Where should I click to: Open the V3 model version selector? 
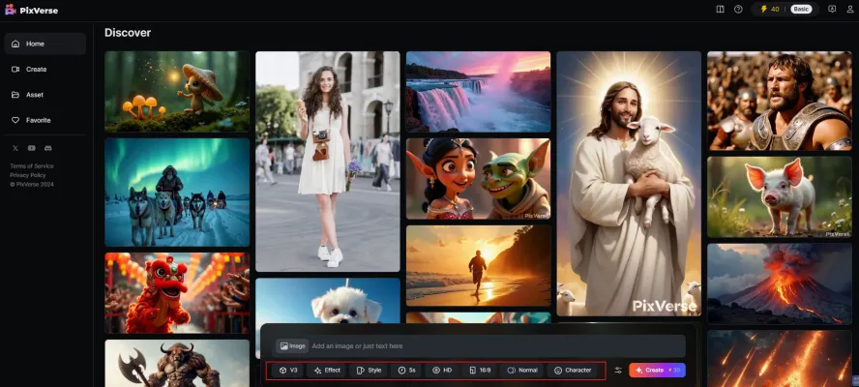tap(287, 370)
